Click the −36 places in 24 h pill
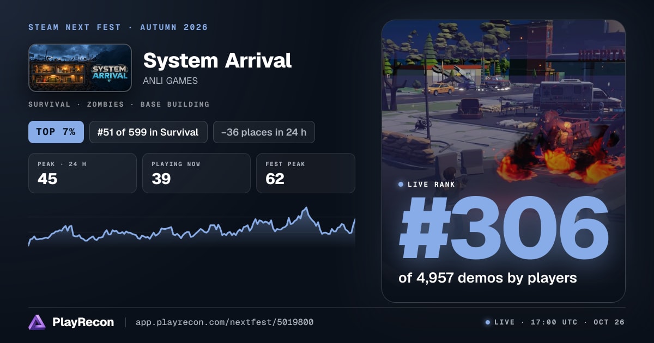The image size is (654, 343). coord(264,132)
